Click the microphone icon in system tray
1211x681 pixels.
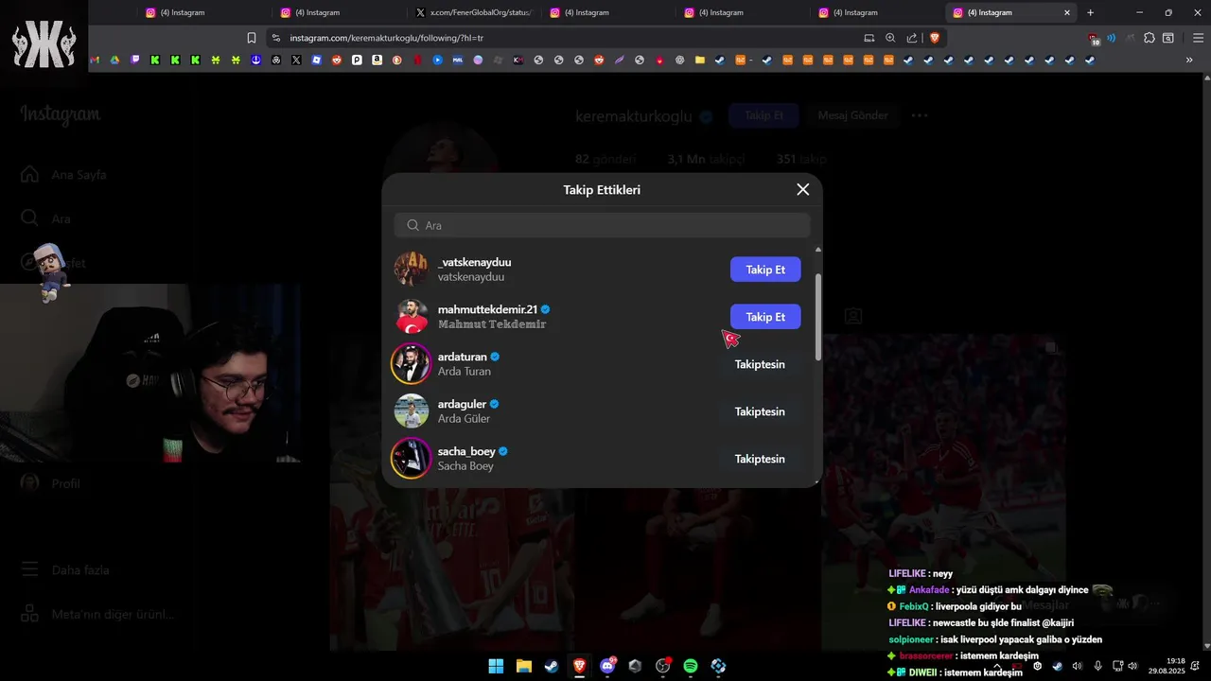click(x=1097, y=666)
